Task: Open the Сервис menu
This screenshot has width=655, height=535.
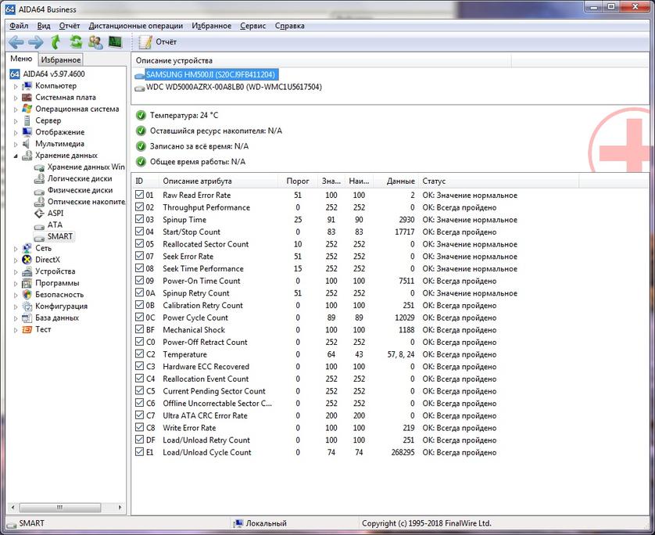Action: pos(252,26)
